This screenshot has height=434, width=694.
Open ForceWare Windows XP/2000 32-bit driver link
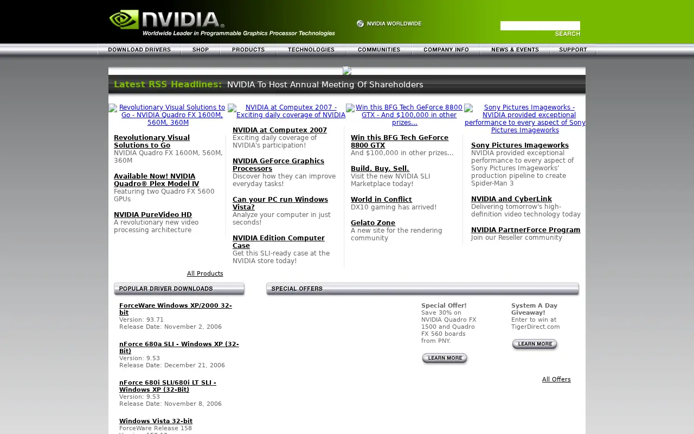pyautogui.click(x=176, y=309)
